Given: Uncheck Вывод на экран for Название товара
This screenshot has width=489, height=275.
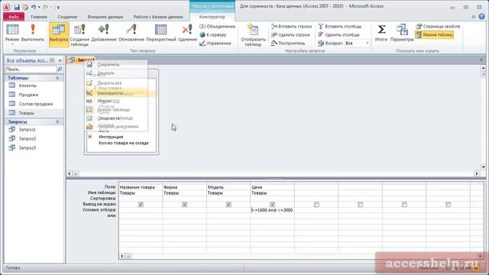Looking at the screenshot, I should coord(141,205).
